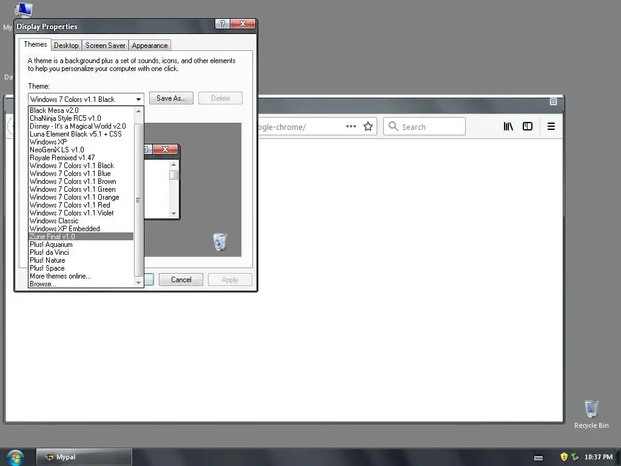
Task: Collapse the Theme combo box dropdown arrow
Action: (139, 99)
